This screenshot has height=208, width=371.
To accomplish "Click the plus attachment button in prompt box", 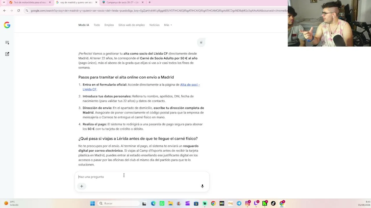I will pos(82,186).
